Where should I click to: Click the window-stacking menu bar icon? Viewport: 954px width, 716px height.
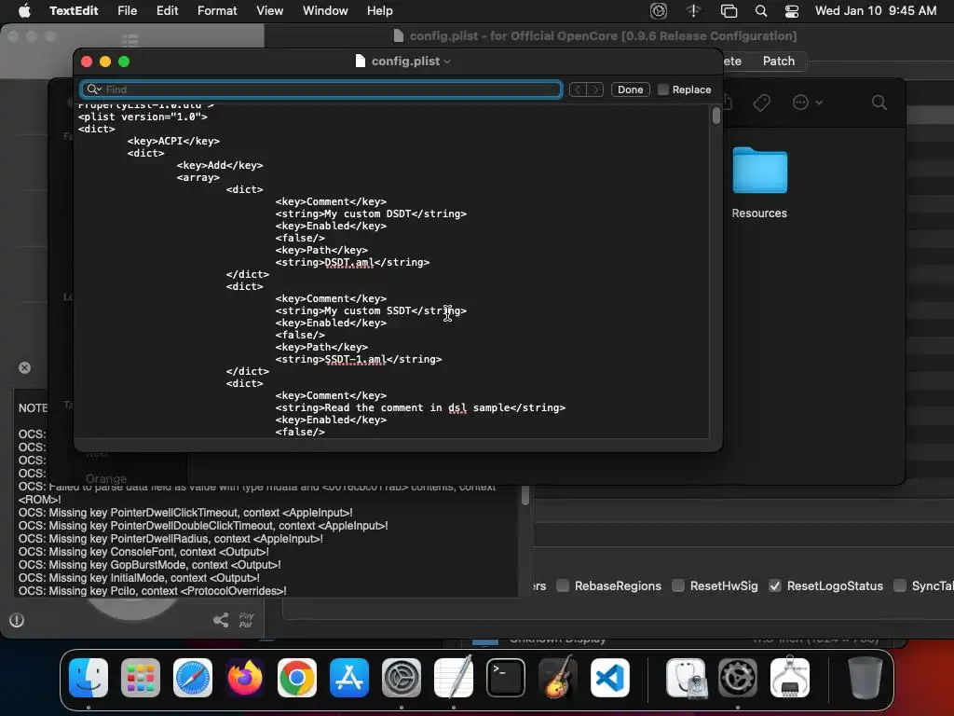(x=729, y=11)
